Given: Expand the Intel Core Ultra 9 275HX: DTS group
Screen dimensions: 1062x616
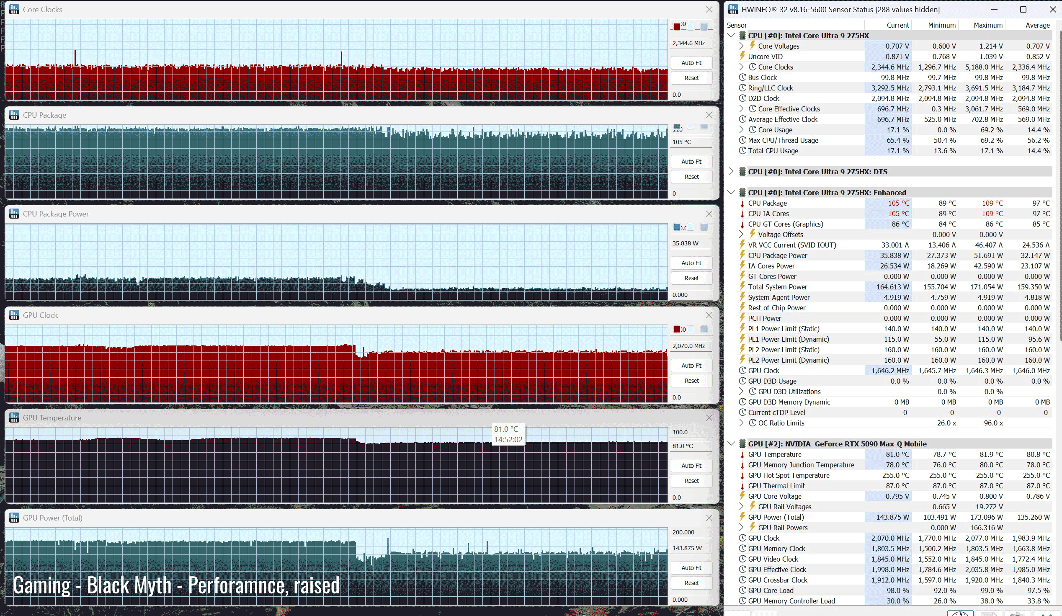Looking at the screenshot, I should click(731, 172).
